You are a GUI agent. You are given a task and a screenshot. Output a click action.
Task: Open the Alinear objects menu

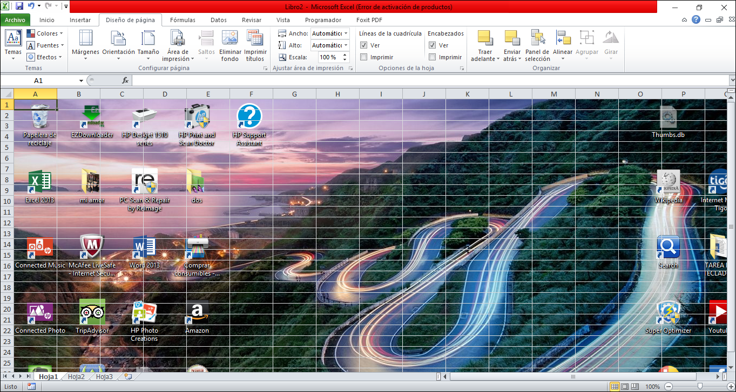pos(563,45)
